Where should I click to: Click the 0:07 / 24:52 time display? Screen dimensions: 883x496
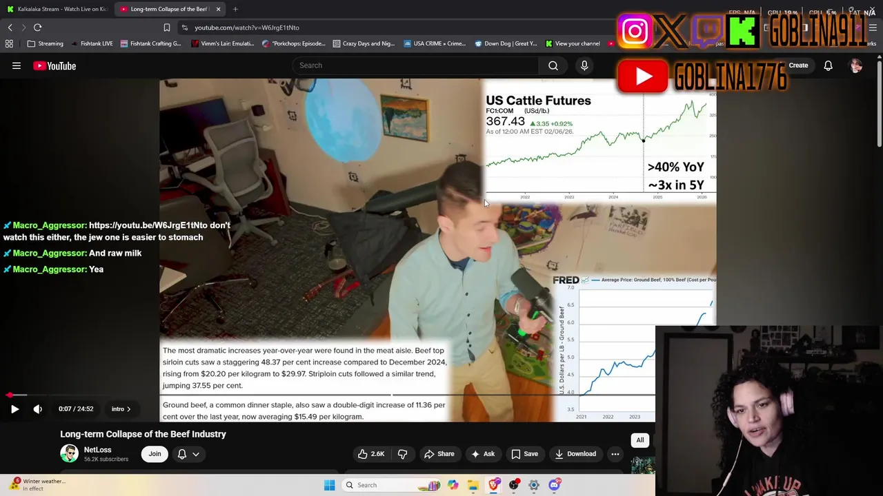76,409
